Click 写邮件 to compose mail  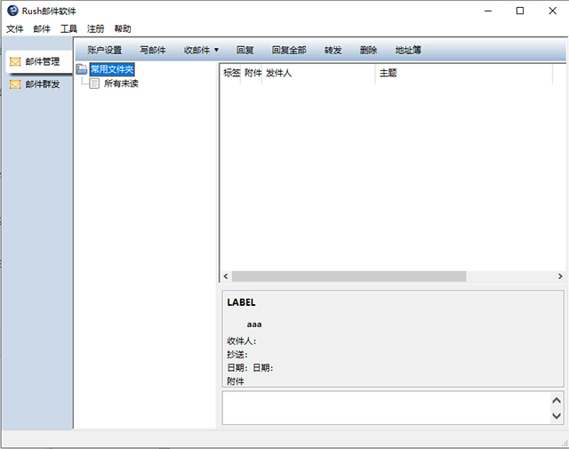[x=153, y=50]
